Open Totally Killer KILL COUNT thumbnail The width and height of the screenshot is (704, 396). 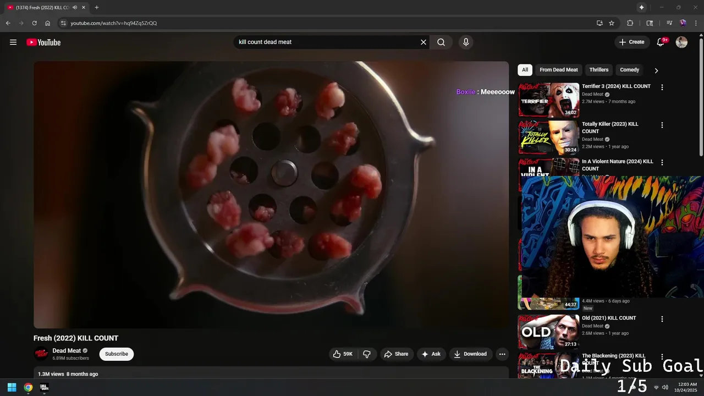[x=549, y=137]
